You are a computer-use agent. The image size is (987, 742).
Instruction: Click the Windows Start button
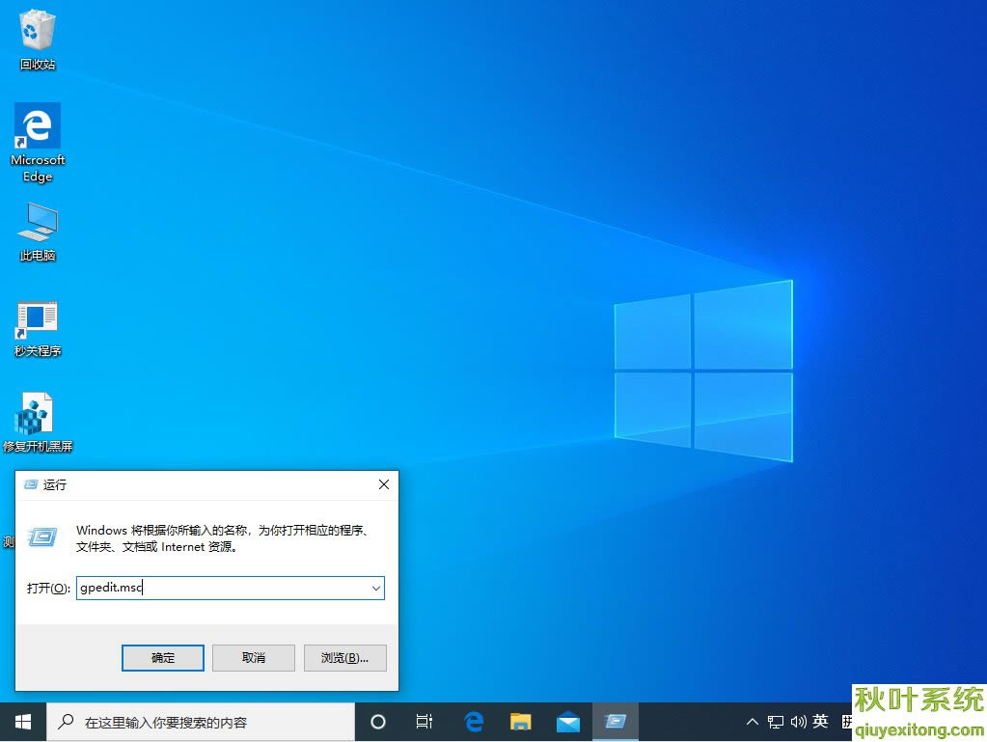click(23, 722)
